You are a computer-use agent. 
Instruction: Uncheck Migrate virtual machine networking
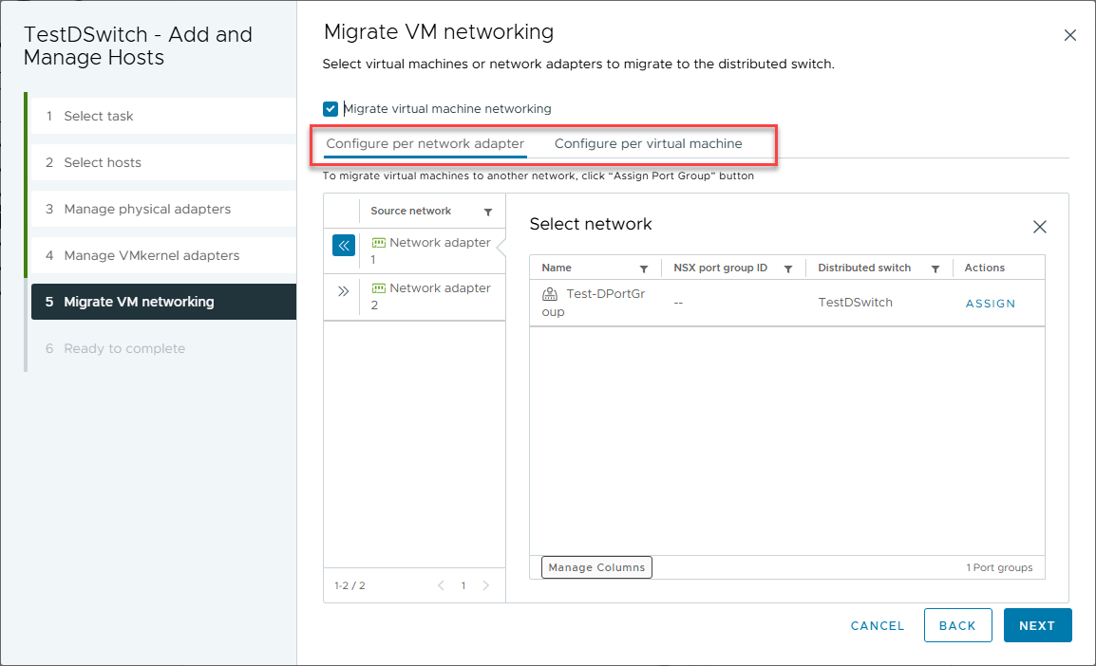(331, 109)
